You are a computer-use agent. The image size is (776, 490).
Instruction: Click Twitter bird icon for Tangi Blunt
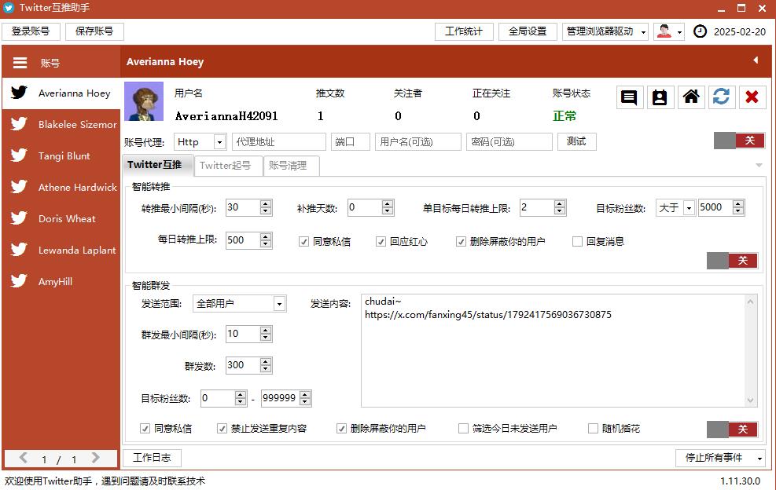click(x=19, y=155)
